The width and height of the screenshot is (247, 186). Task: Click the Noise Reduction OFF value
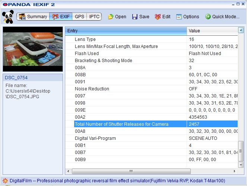click(193, 89)
